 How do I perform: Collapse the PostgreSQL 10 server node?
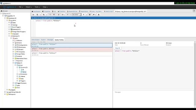3,16
